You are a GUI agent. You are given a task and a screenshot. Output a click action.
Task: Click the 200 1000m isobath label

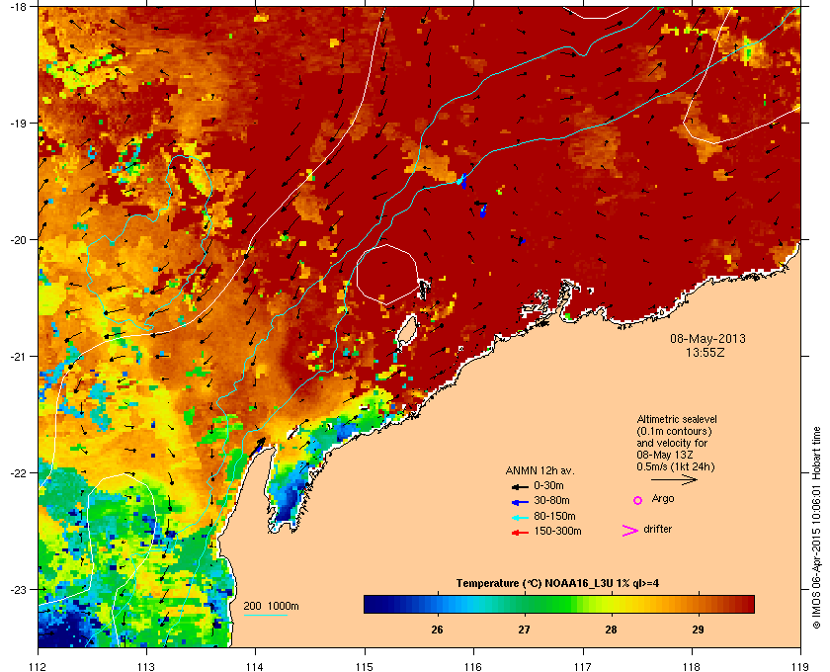(271, 606)
